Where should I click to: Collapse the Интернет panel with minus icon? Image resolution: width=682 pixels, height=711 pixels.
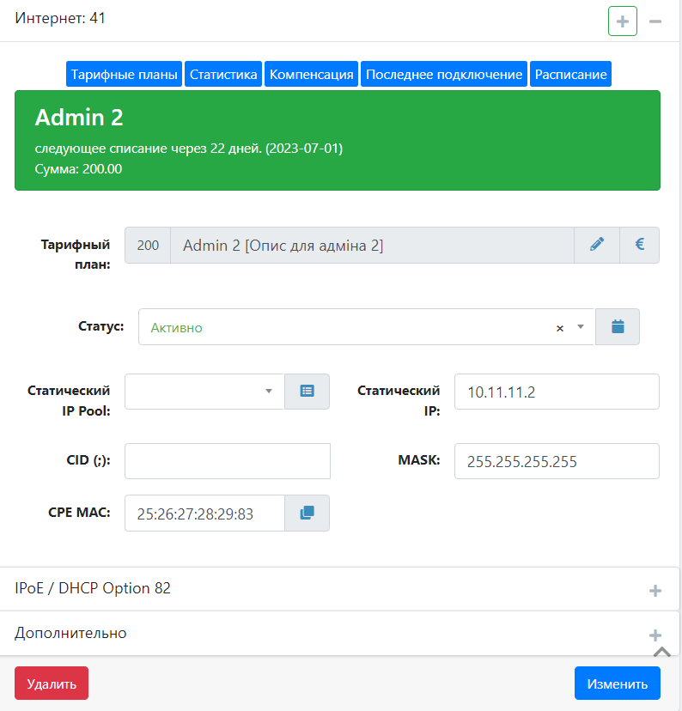pos(655,21)
